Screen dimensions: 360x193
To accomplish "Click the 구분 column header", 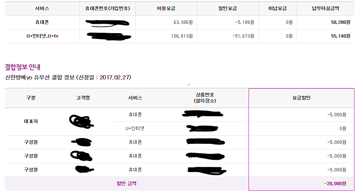I will click(31, 98).
